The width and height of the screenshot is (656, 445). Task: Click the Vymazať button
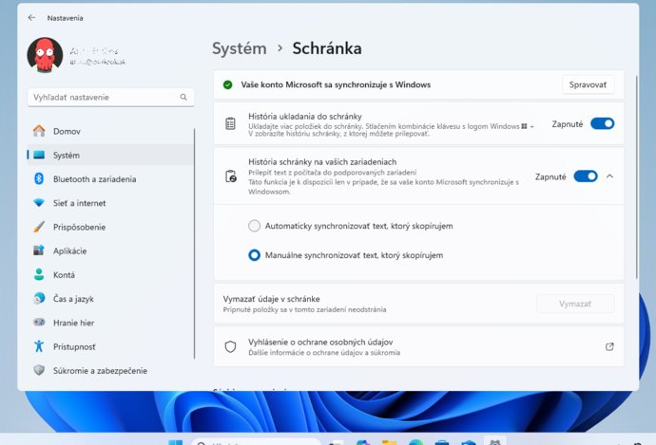click(575, 304)
